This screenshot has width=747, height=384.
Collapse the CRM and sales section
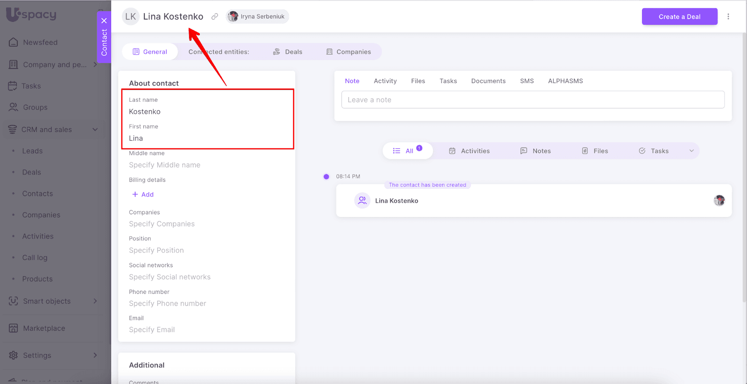95,130
